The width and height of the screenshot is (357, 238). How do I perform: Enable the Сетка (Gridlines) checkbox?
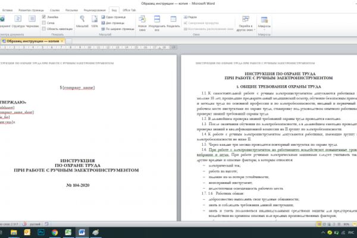[44, 23]
